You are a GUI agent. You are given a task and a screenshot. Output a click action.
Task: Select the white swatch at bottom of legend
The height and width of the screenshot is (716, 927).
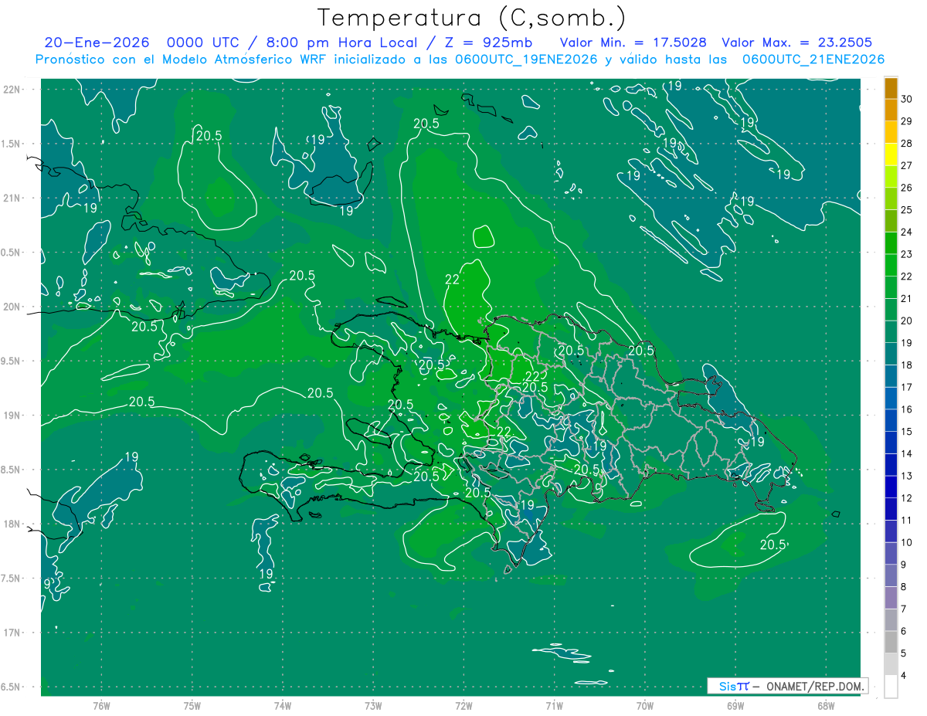(x=891, y=687)
